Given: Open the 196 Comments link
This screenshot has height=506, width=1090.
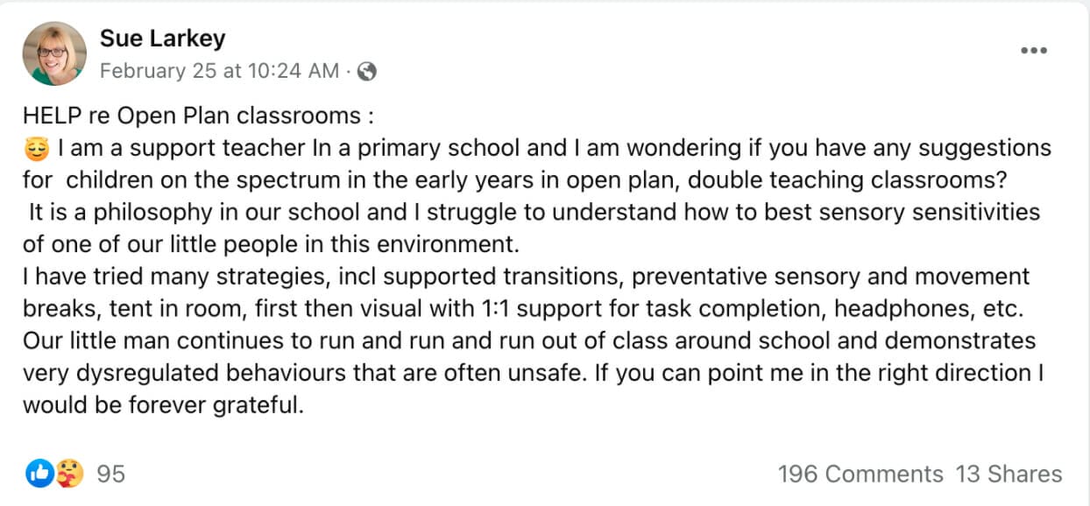Looking at the screenshot, I should pos(860,474).
